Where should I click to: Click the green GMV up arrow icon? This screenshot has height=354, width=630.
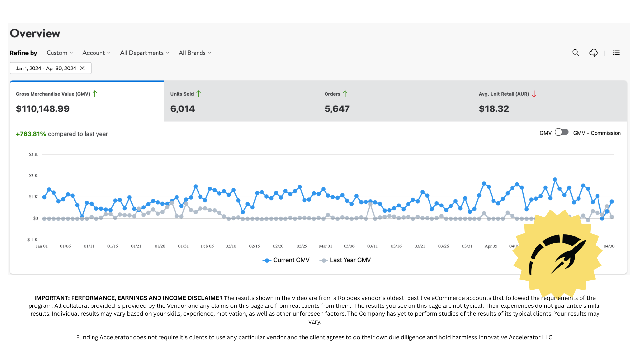coord(95,94)
